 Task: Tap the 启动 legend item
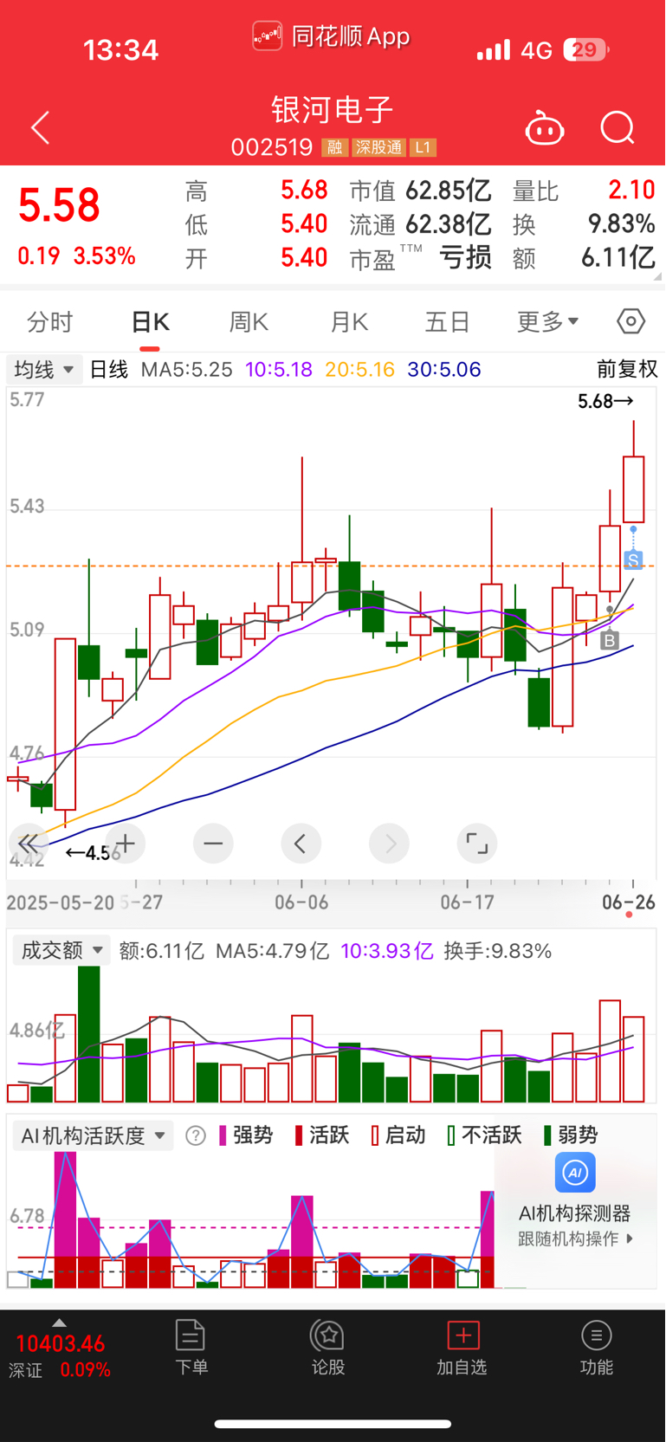(x=398, y=1135)
